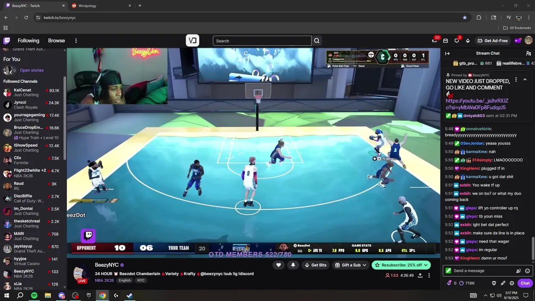
Task: Open the notifications inbox icon
Action: point(446,41)
